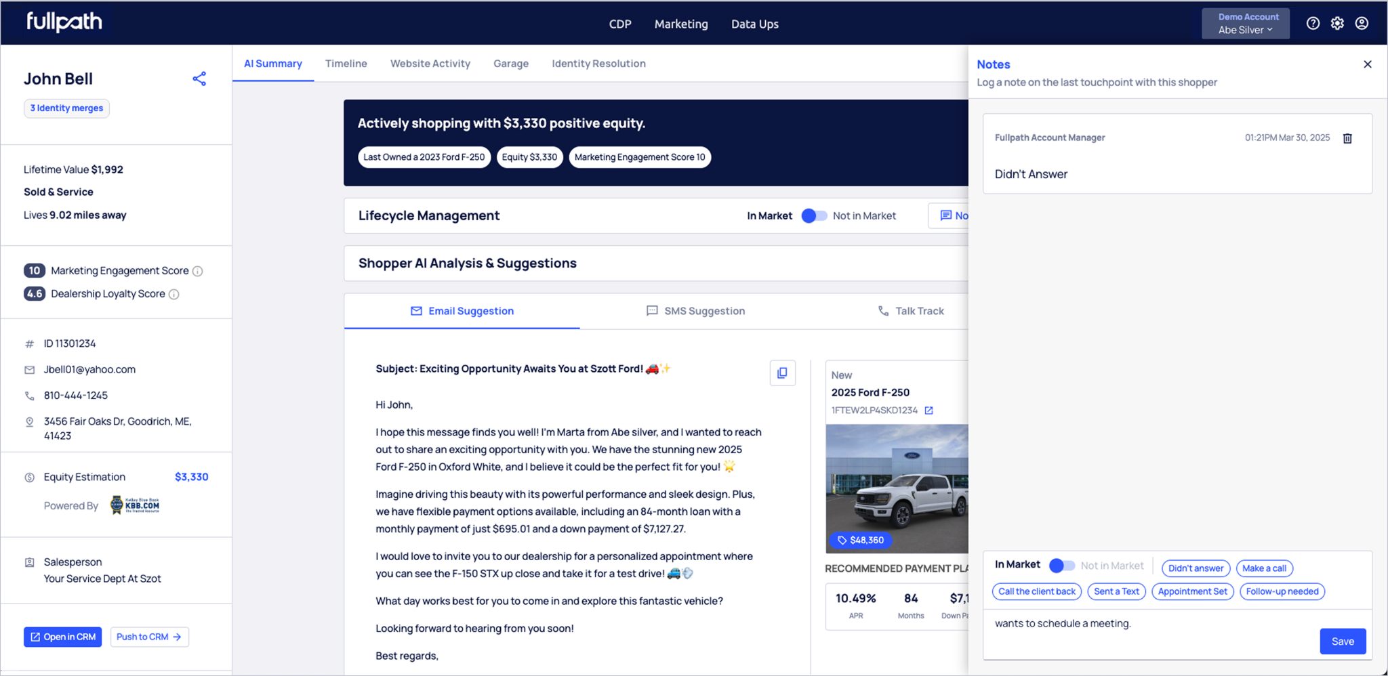Select the Sent a Text chip
Image resolution: width=1388 pixels, height=676 pixels.
click(x=1116, y=591)
